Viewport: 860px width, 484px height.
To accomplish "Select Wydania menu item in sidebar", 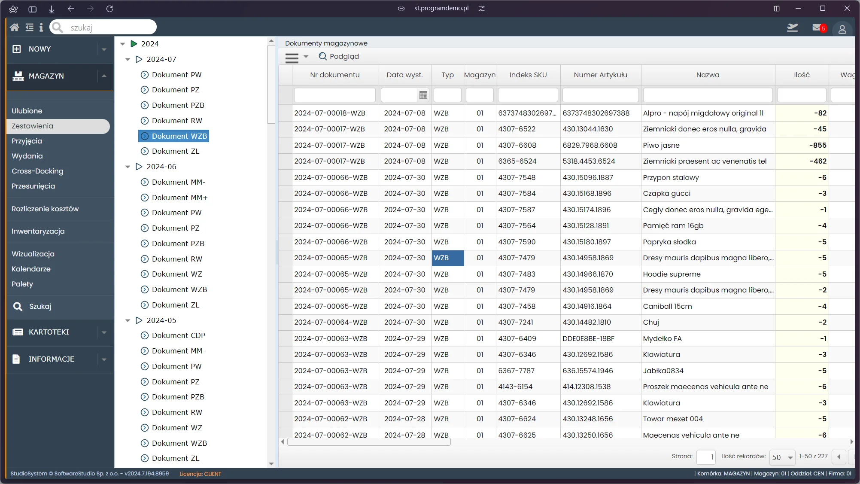I will pos(28,156).
